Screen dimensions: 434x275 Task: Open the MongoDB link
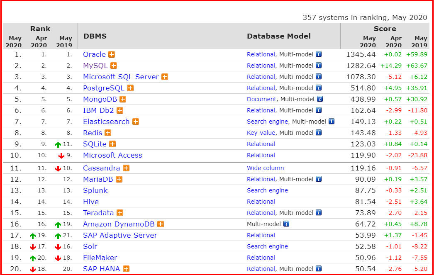coord(100,99)
